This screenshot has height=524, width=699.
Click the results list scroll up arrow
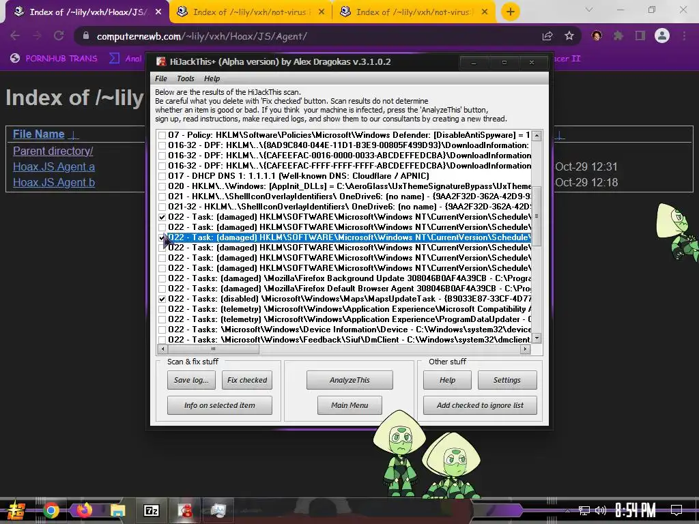[537, 136]
